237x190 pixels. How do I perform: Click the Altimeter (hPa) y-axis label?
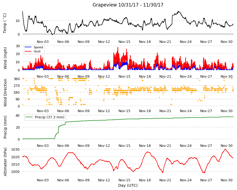click(x=5, y=162)
